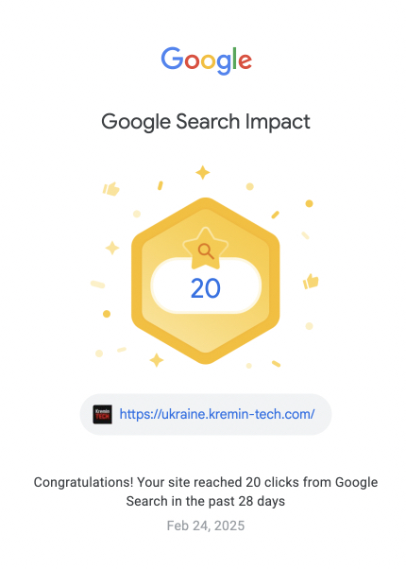Click the gold hexagon achievement badge
The image size is (406, 569).
[x=206, y=281]
